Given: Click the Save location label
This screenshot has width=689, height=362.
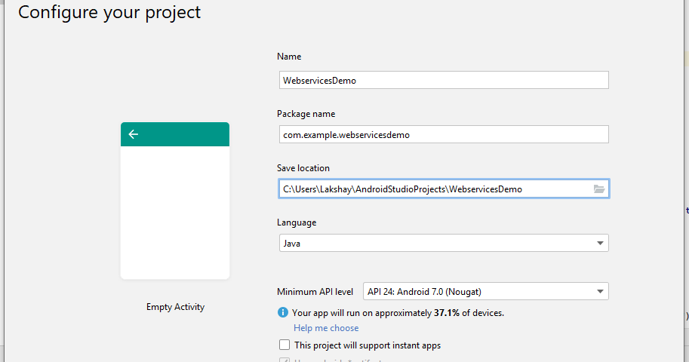Looking at the screenshot, I should 303,168.
